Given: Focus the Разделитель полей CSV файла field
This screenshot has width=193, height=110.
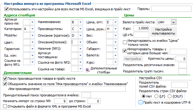Looking at the screenshot, I should [x=179, y=85].
